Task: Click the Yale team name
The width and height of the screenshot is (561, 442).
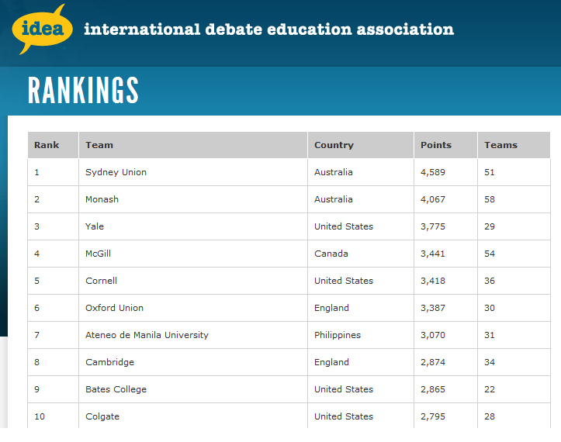Action: 95,226
